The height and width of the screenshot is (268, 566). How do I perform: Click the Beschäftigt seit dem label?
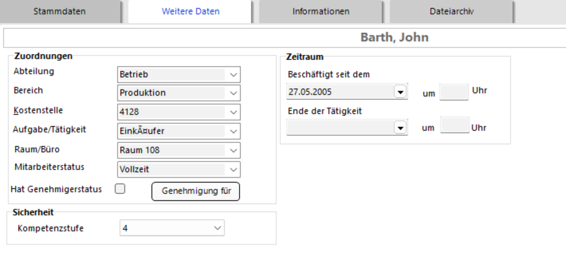click(329, 75)
